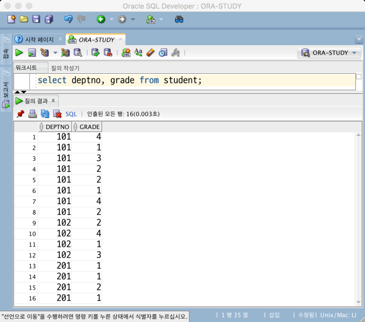Click DEPTNO cell 102 in row 9
This screenshot has width=365, height=322.
pos(55,223)
